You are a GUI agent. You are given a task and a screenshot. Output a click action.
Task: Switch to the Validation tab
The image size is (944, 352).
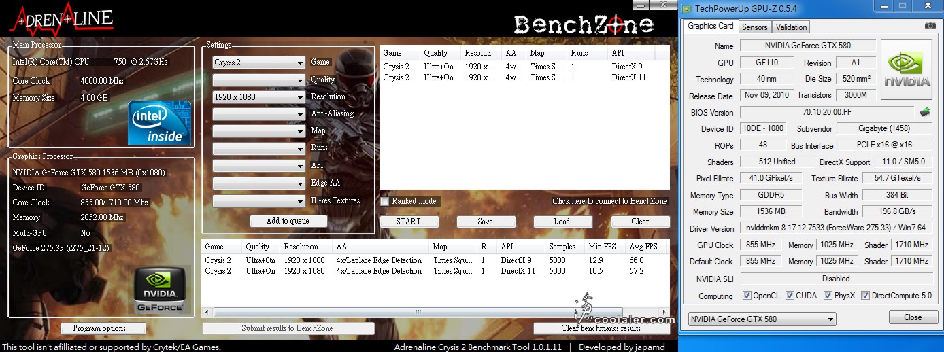(791, 27)
